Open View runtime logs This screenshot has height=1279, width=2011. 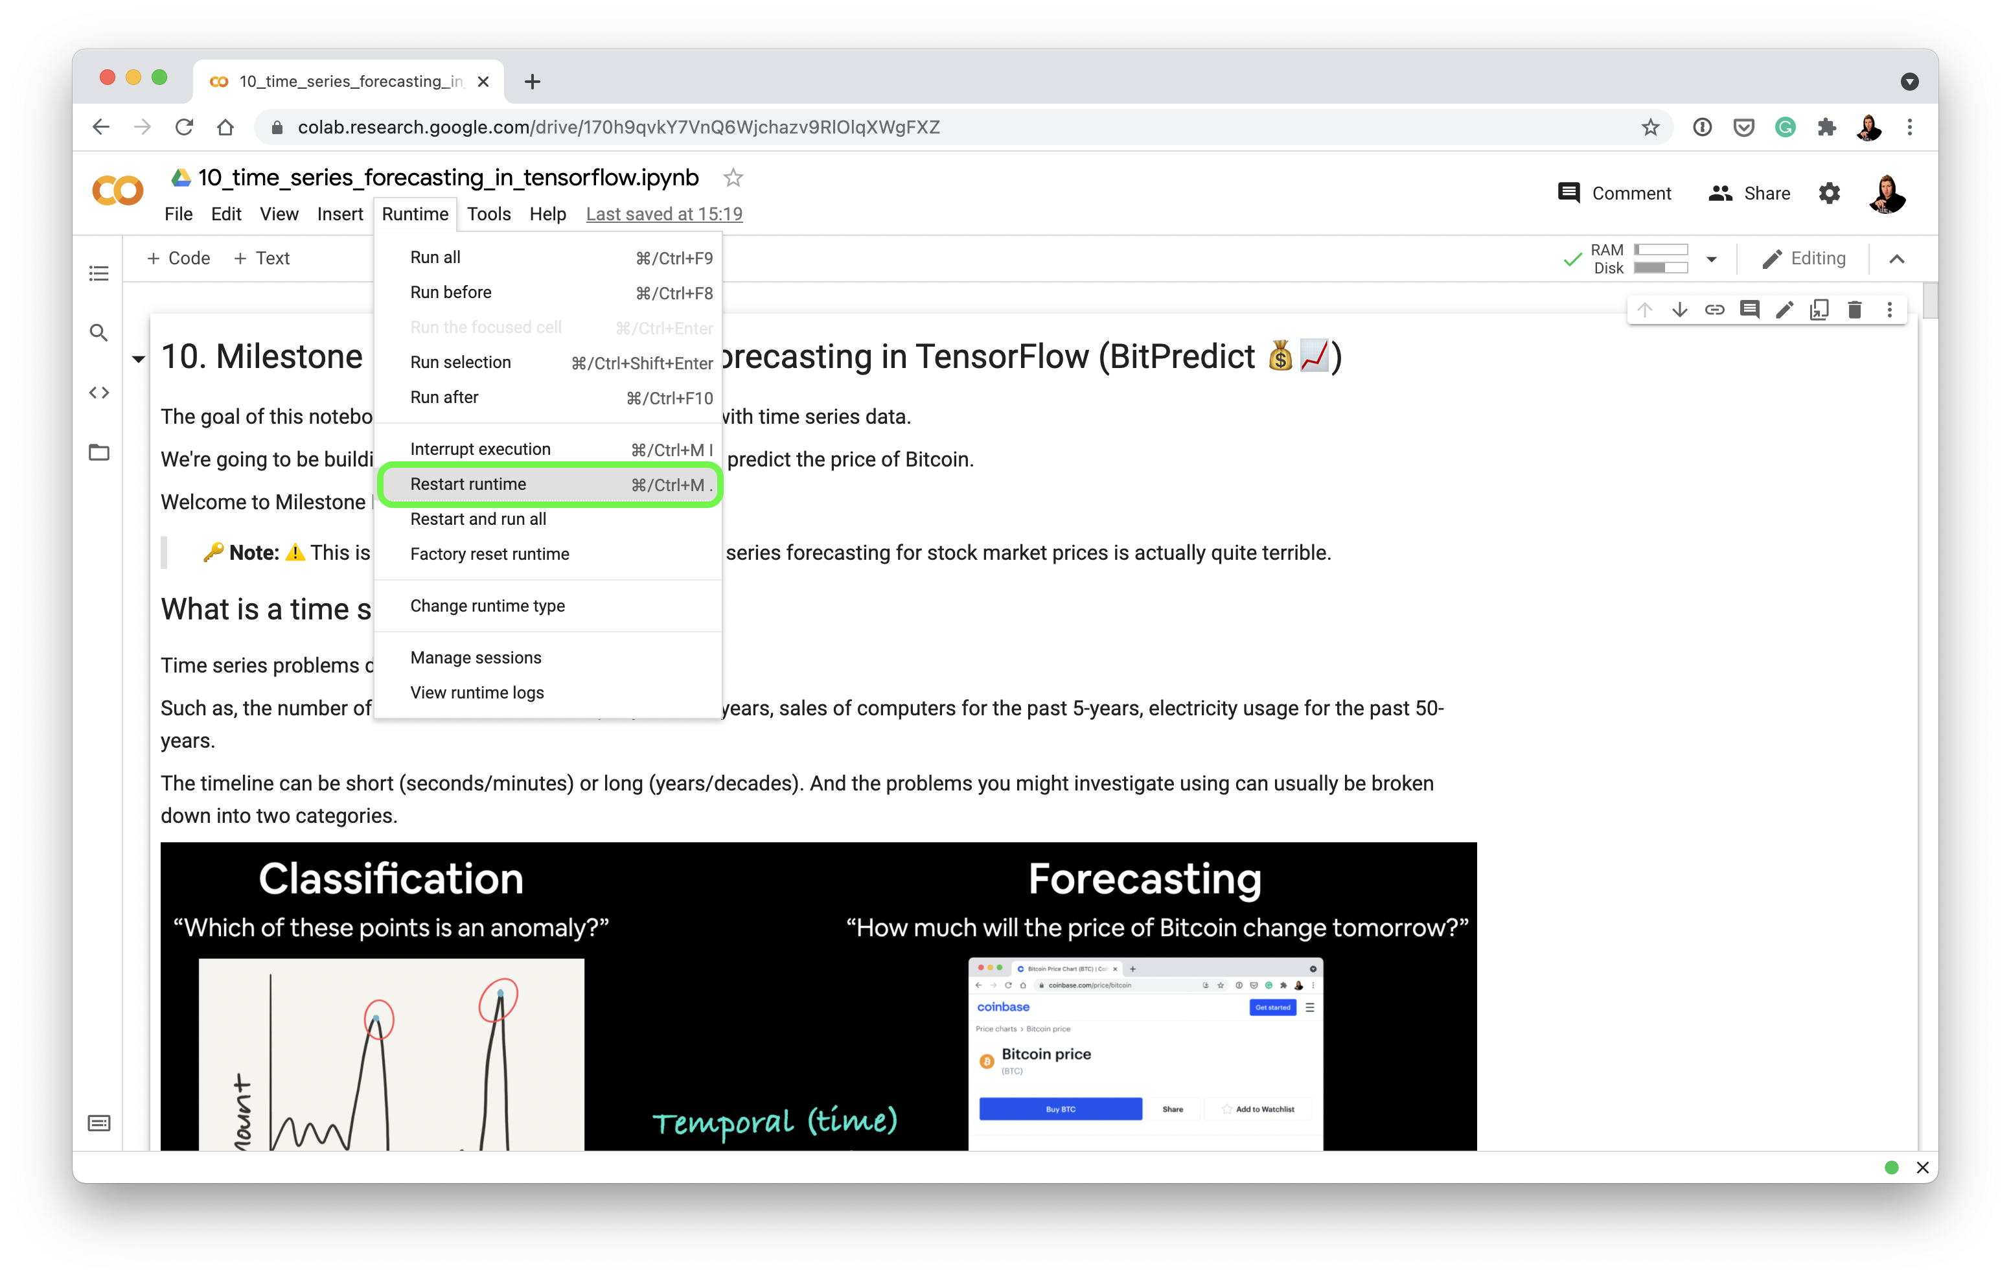tap(548, 693)
